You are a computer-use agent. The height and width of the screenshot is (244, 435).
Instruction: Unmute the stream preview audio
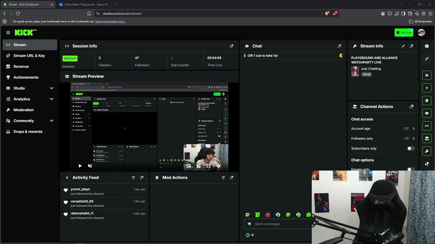tap(90, 166)
